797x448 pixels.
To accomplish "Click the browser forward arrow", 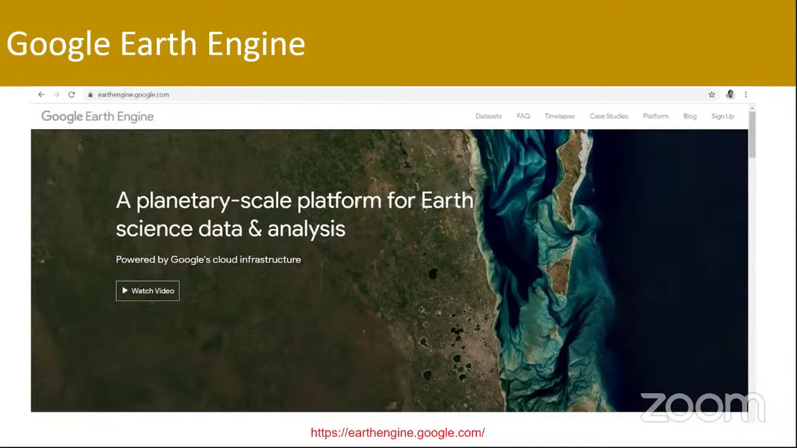I will point(56,95).
